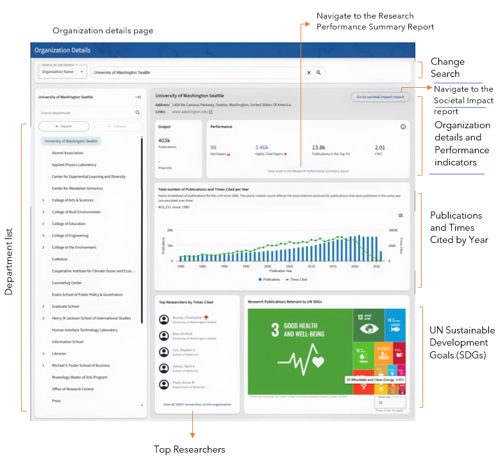
Task: Click the organization name search field
Action: click(x=208, y=72)
